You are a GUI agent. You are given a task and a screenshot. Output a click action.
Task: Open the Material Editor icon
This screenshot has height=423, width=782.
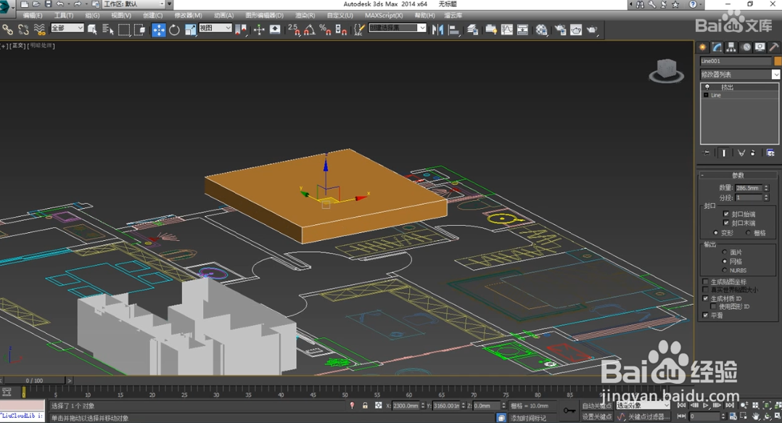pos(541,30)
